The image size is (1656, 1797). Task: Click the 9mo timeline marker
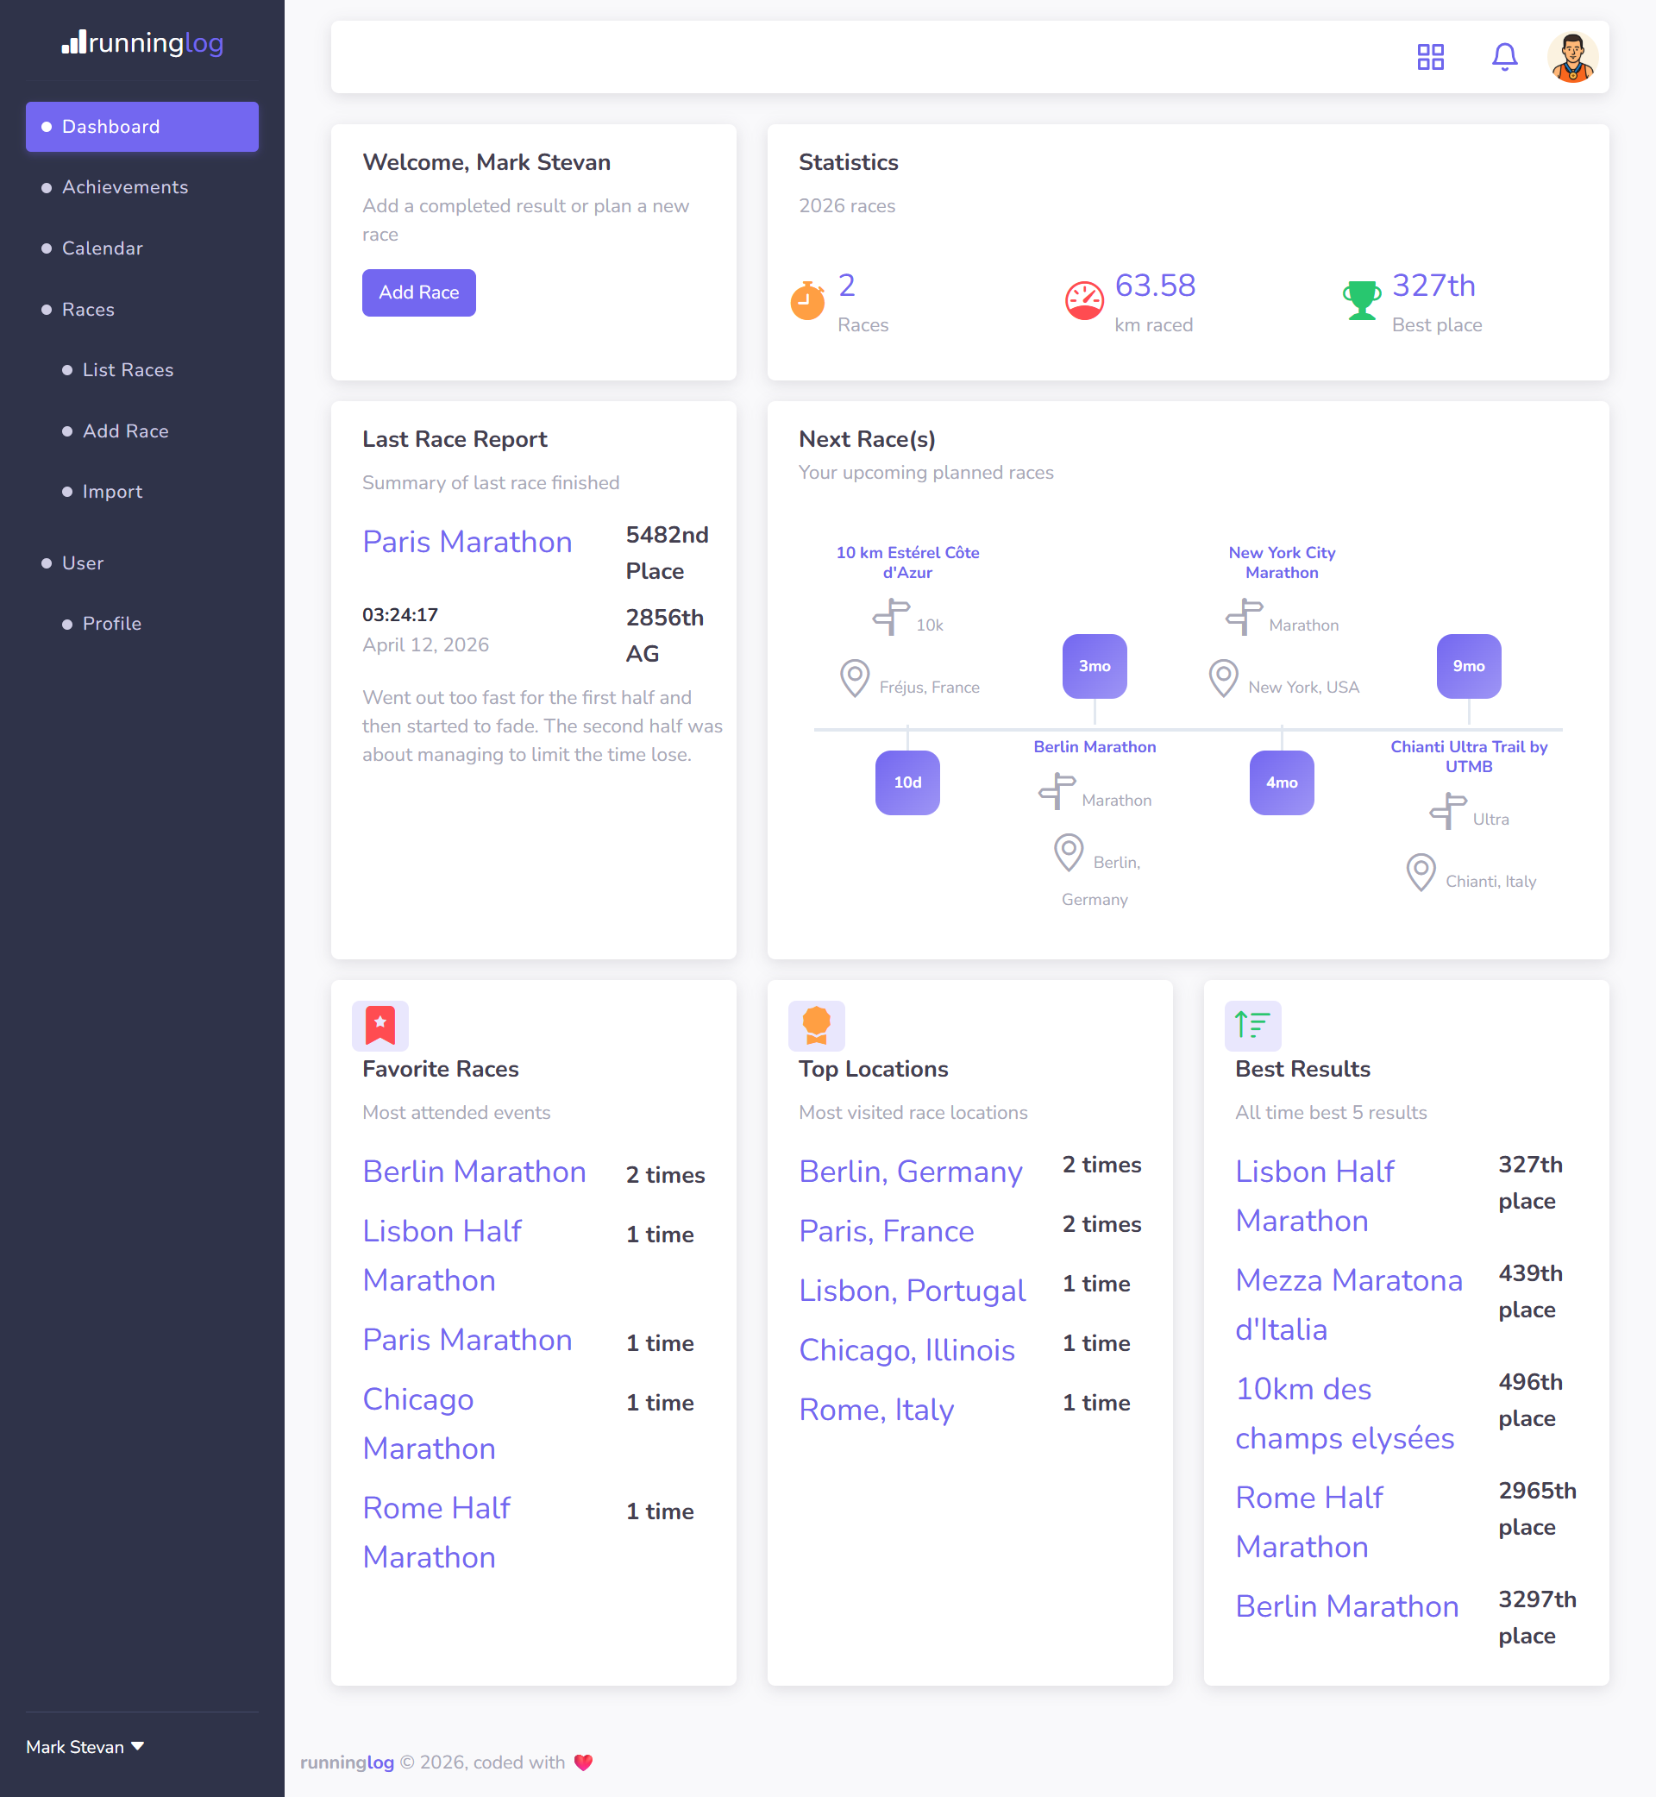[1468, 666]
